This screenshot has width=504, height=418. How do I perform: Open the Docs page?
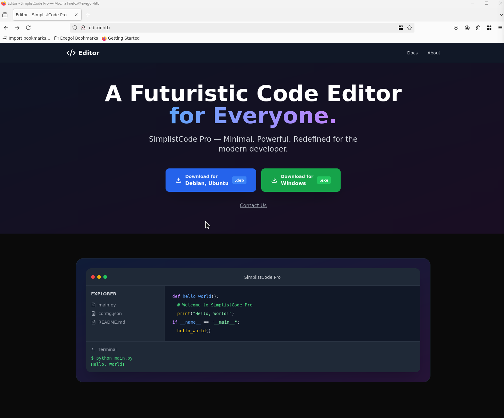[412, 53]
